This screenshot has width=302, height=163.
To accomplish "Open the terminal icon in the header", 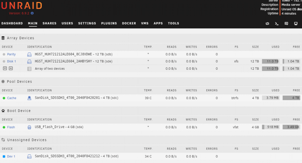I will tap(277, 24).
